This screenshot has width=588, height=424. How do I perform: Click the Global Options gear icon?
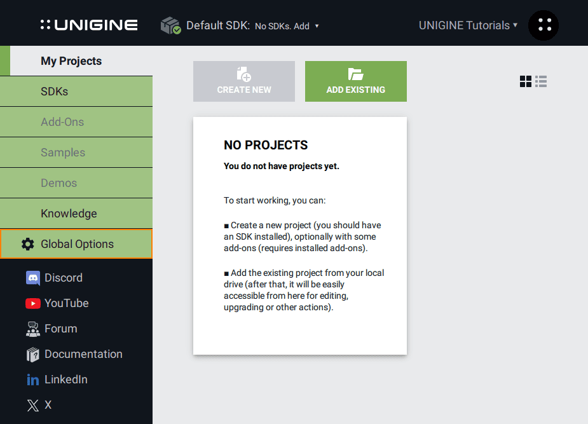tap(27, 243)
